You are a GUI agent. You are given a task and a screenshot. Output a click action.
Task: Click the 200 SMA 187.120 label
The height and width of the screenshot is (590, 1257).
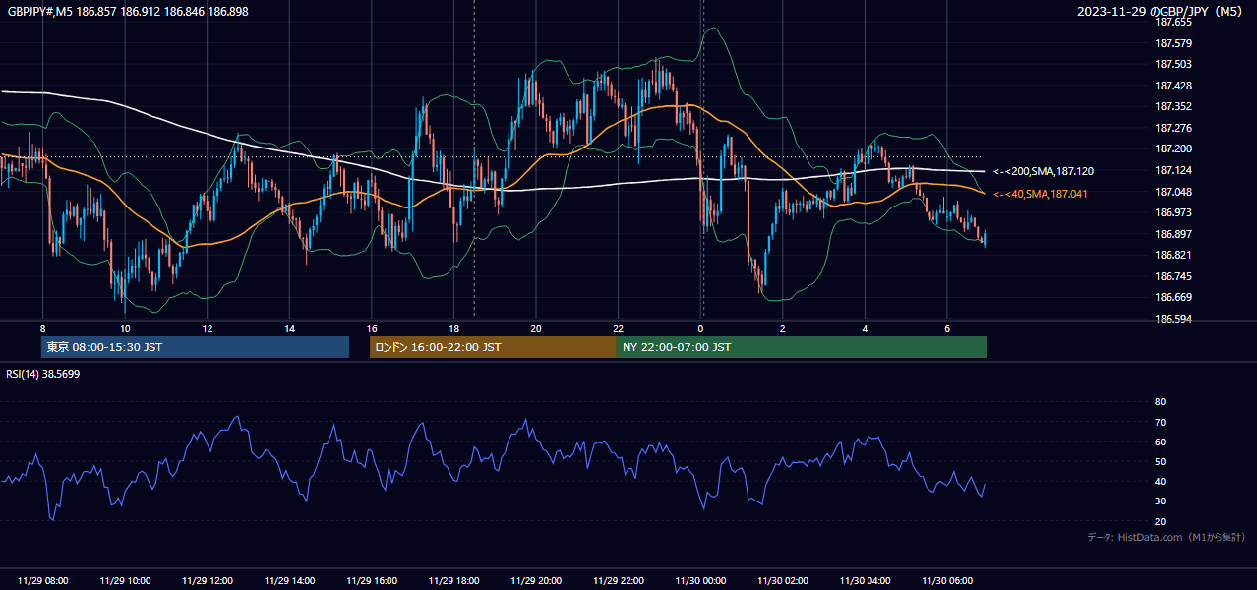coord(1044,171)
